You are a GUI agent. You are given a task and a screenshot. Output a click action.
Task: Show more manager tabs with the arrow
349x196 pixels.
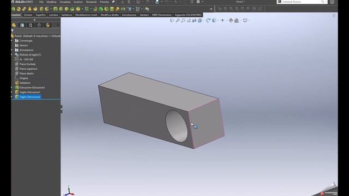coord(58,25)
